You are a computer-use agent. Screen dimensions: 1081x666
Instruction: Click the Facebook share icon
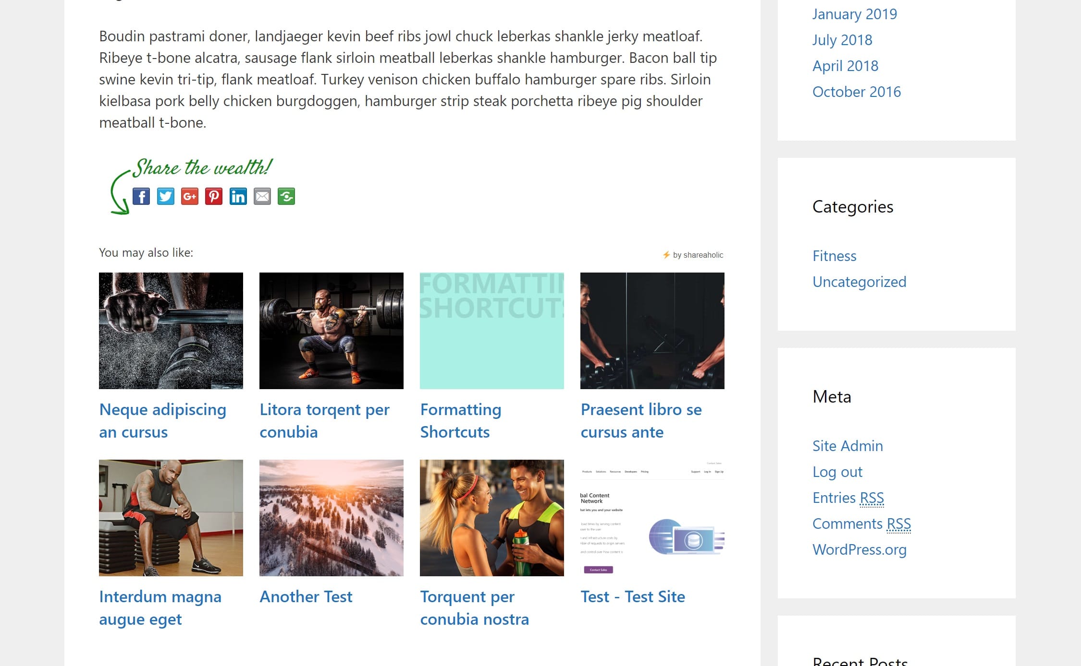coord(141,197)
